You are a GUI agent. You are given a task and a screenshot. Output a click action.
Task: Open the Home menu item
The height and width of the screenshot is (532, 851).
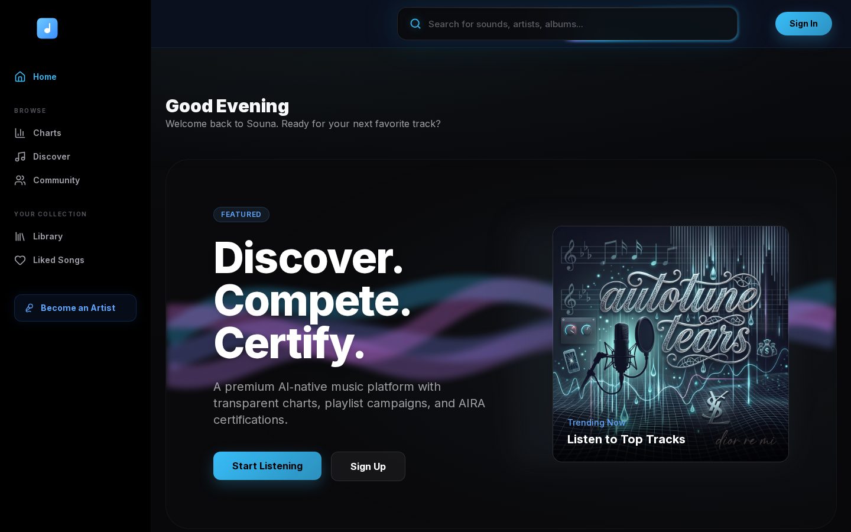point(75,77)
